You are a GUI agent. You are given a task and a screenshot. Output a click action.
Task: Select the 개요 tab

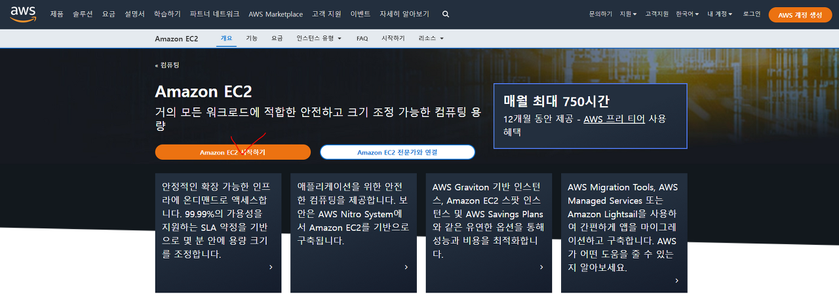(x=226, y=38)
